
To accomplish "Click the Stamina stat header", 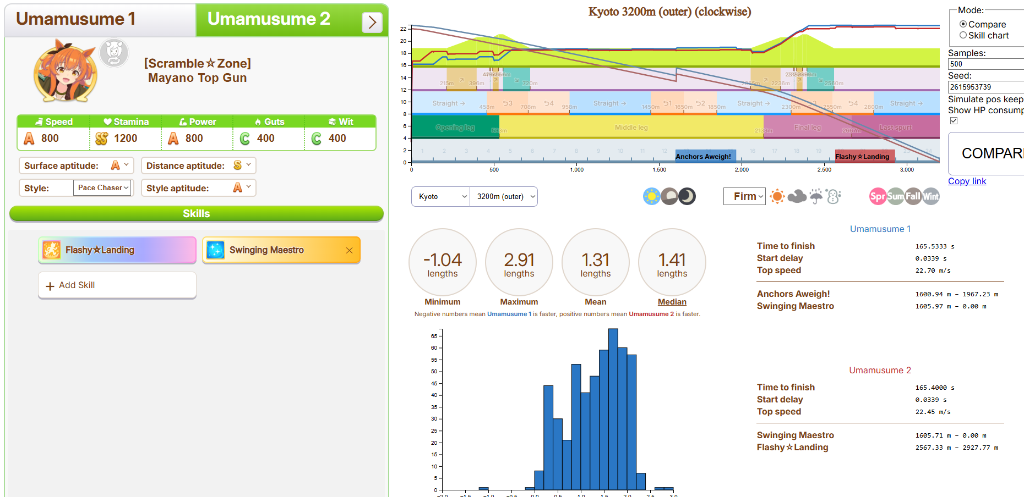I will point(126,122).
